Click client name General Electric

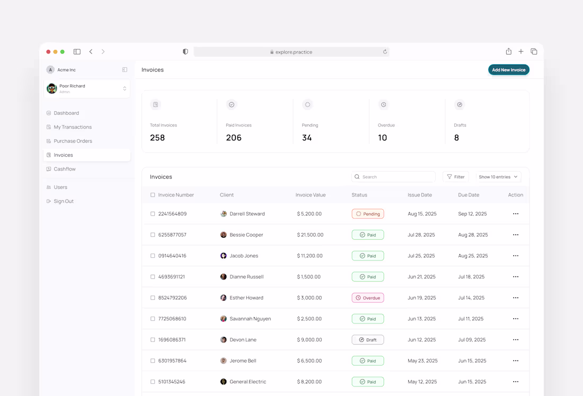tap(248, 382)
